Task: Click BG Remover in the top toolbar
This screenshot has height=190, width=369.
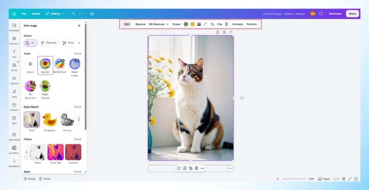Action: tap(159, 24)
